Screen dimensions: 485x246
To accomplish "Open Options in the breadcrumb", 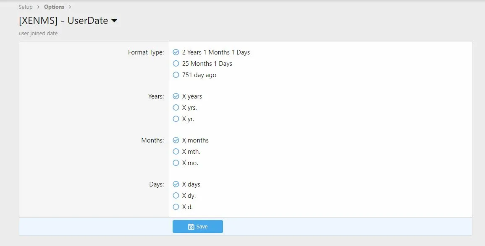I will pyautogui.click(x=54, y=7).
